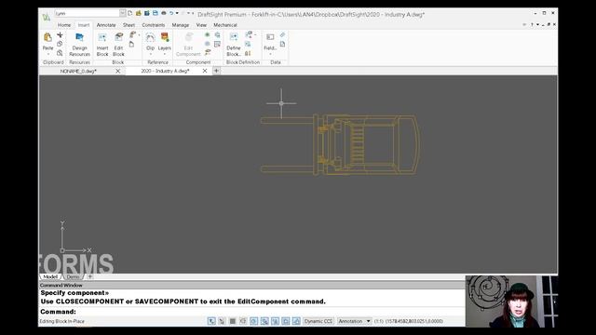Expand the Field dropdown arrow
This screenshot has width=596, height=335.
point(270,54)
